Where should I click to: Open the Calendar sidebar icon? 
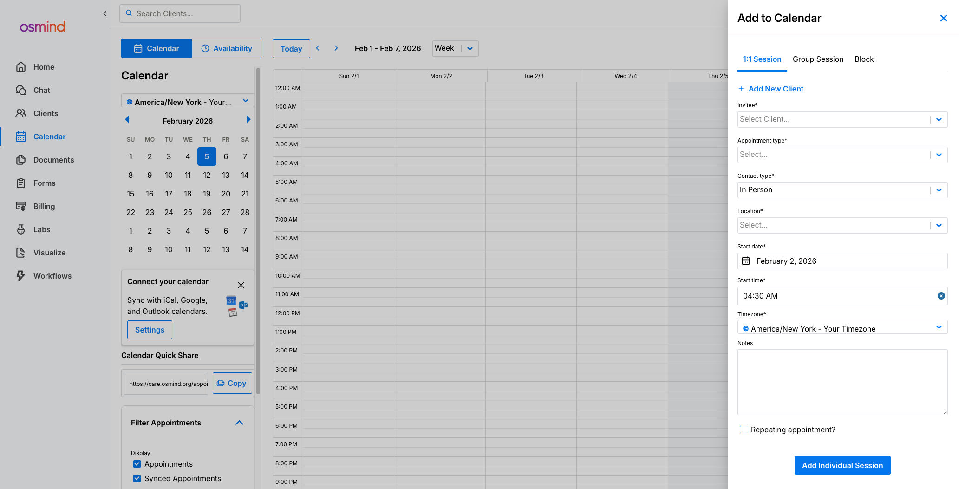pos(21,137)
